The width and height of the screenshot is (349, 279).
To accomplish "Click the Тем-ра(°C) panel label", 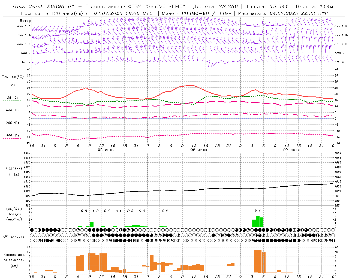I will 13,77.
